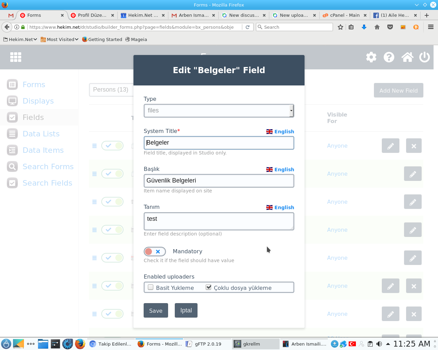Viewport: 438px width, 350px height.
Task: Click the power logout icon
Action: pyautogui.click(x=424, y=57)
